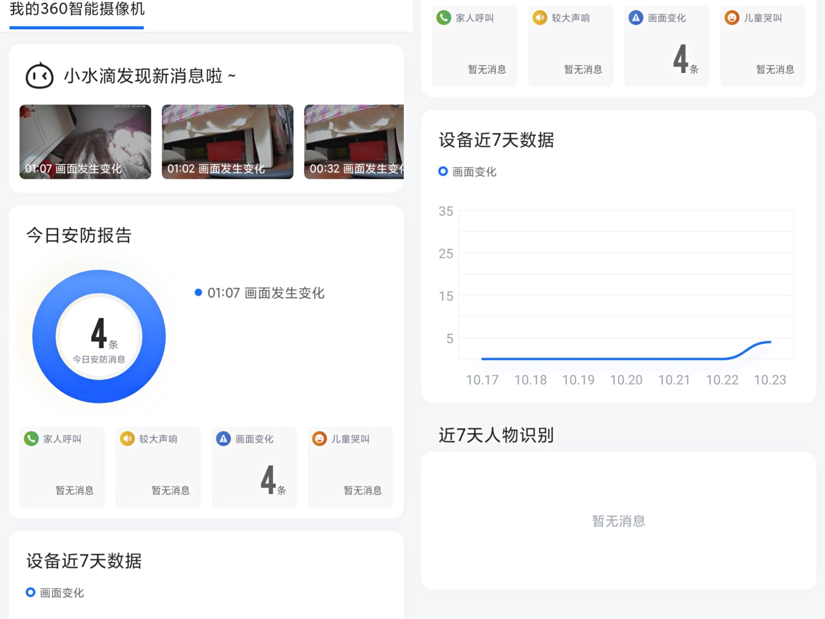825x619 pixels.
Task: Click the 今日安防消息 ring progress chart
Action: click(99, 337)
